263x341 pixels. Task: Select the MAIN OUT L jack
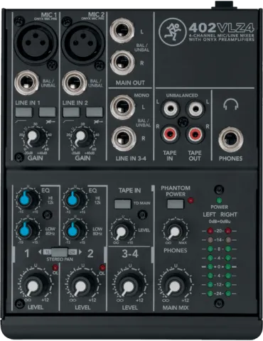pyautogui.click(x=122, y=31)
